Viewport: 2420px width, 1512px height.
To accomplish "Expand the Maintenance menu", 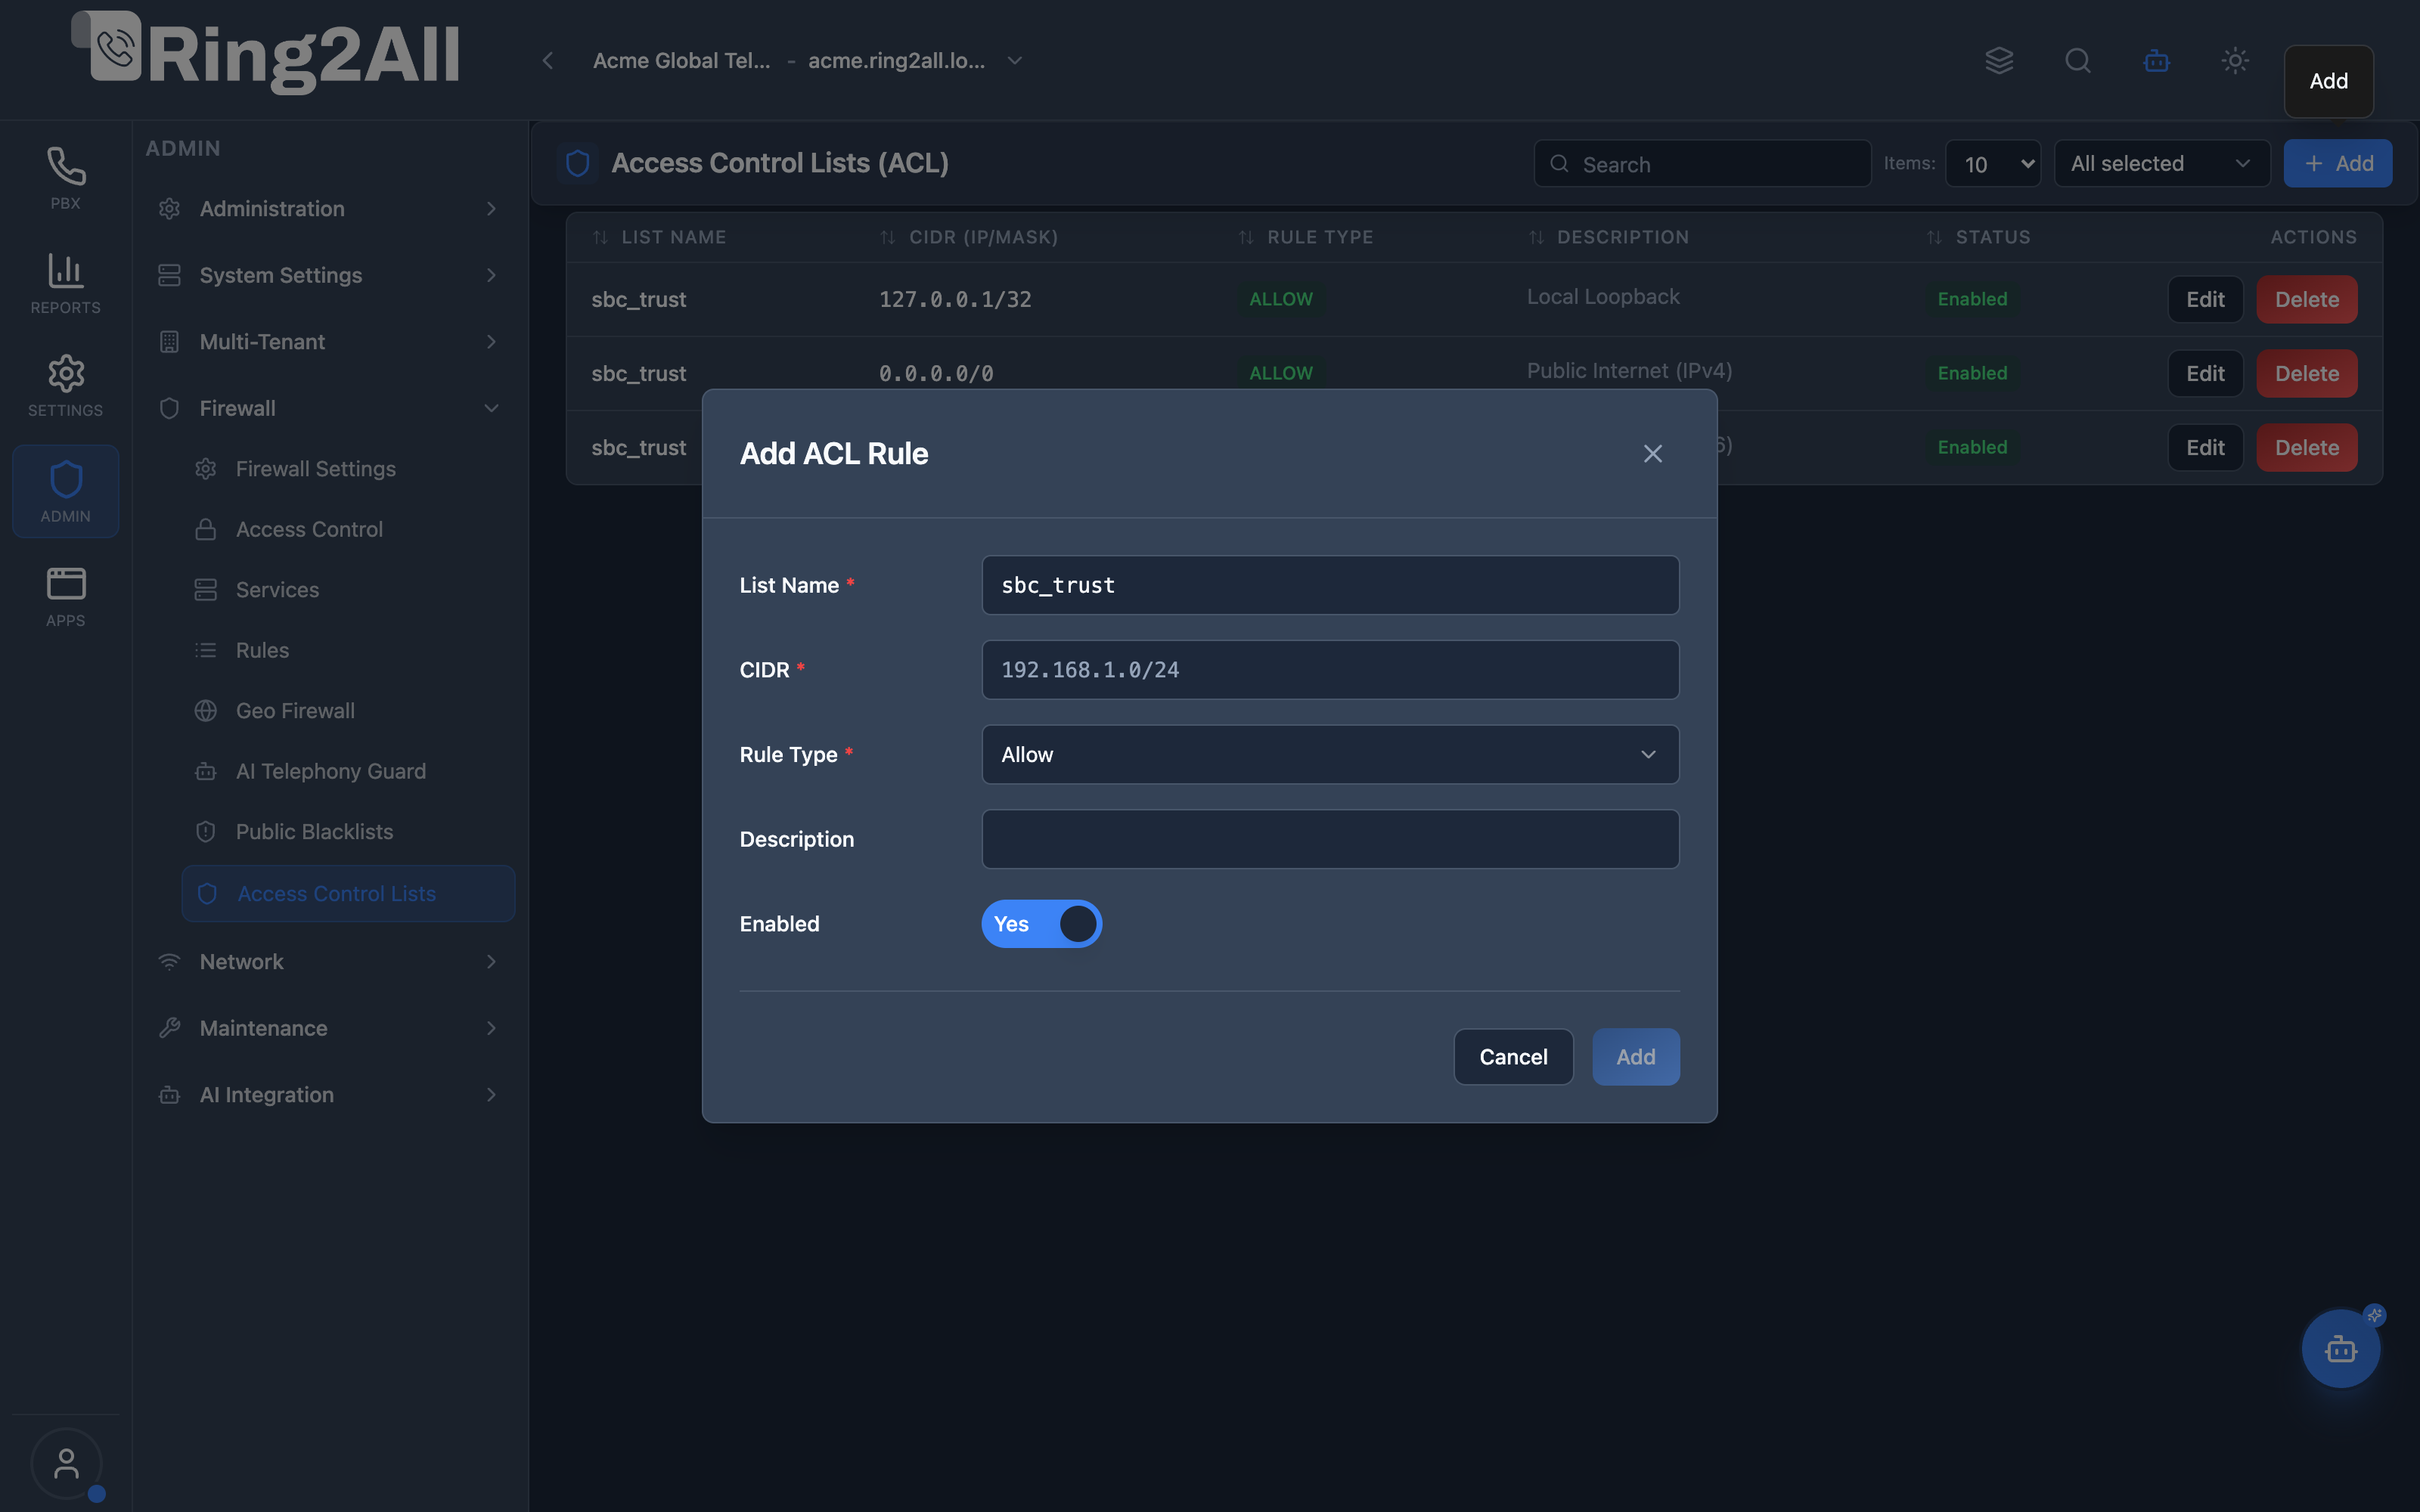I will point(329,1028).
